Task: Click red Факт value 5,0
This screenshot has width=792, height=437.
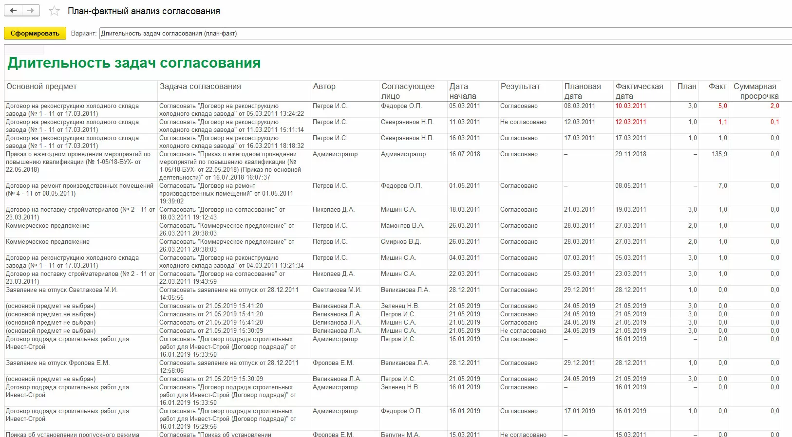Action: pos(722,106)
